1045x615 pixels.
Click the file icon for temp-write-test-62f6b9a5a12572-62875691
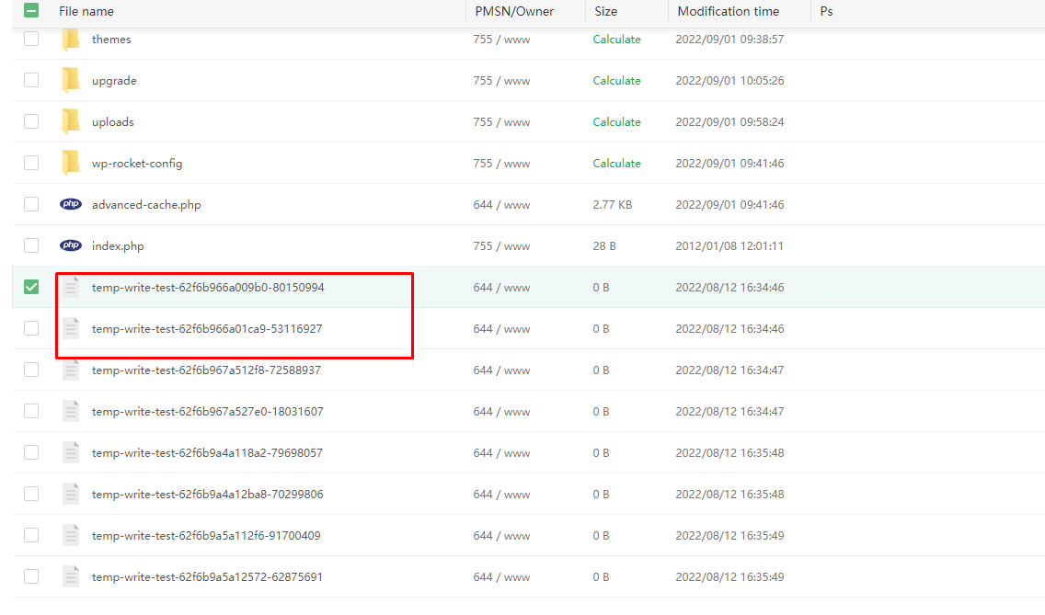(x=71, y=576)
